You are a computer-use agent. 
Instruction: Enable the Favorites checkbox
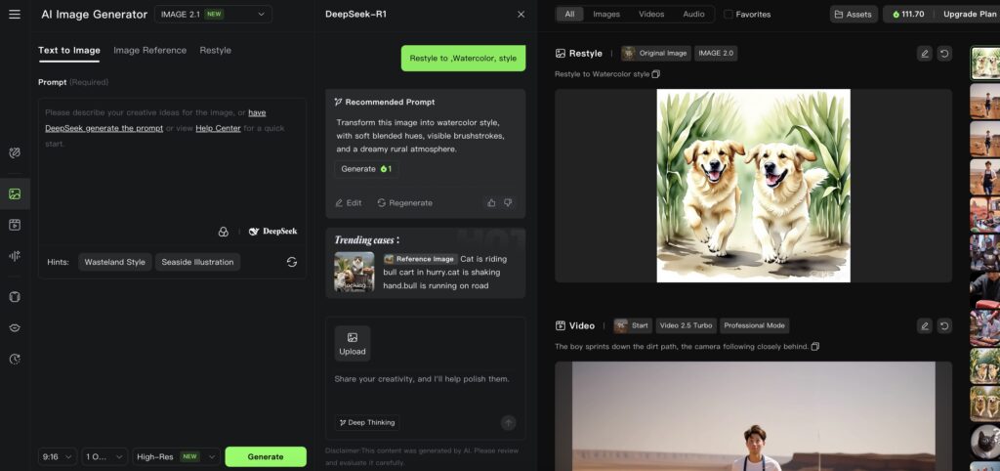point(729,15)
